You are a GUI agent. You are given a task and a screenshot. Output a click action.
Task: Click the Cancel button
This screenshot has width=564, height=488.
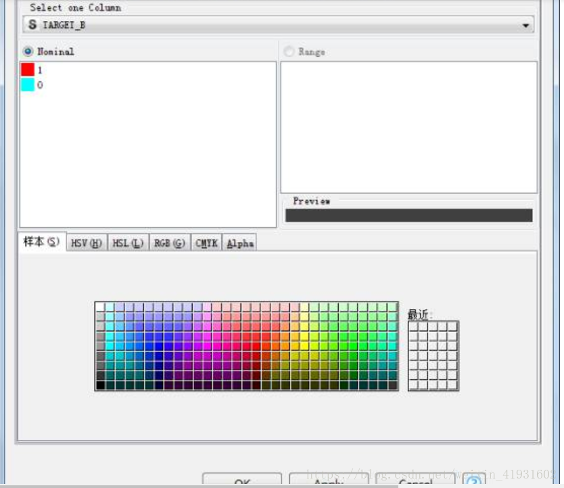(415, 479)
